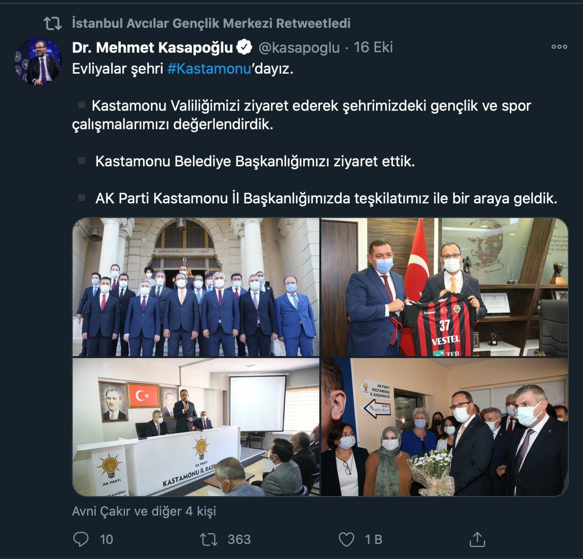This screenshot has height=559, width=583.
Task: Click the retweeted indicator icon at top
Action: (x=52, y=23)
